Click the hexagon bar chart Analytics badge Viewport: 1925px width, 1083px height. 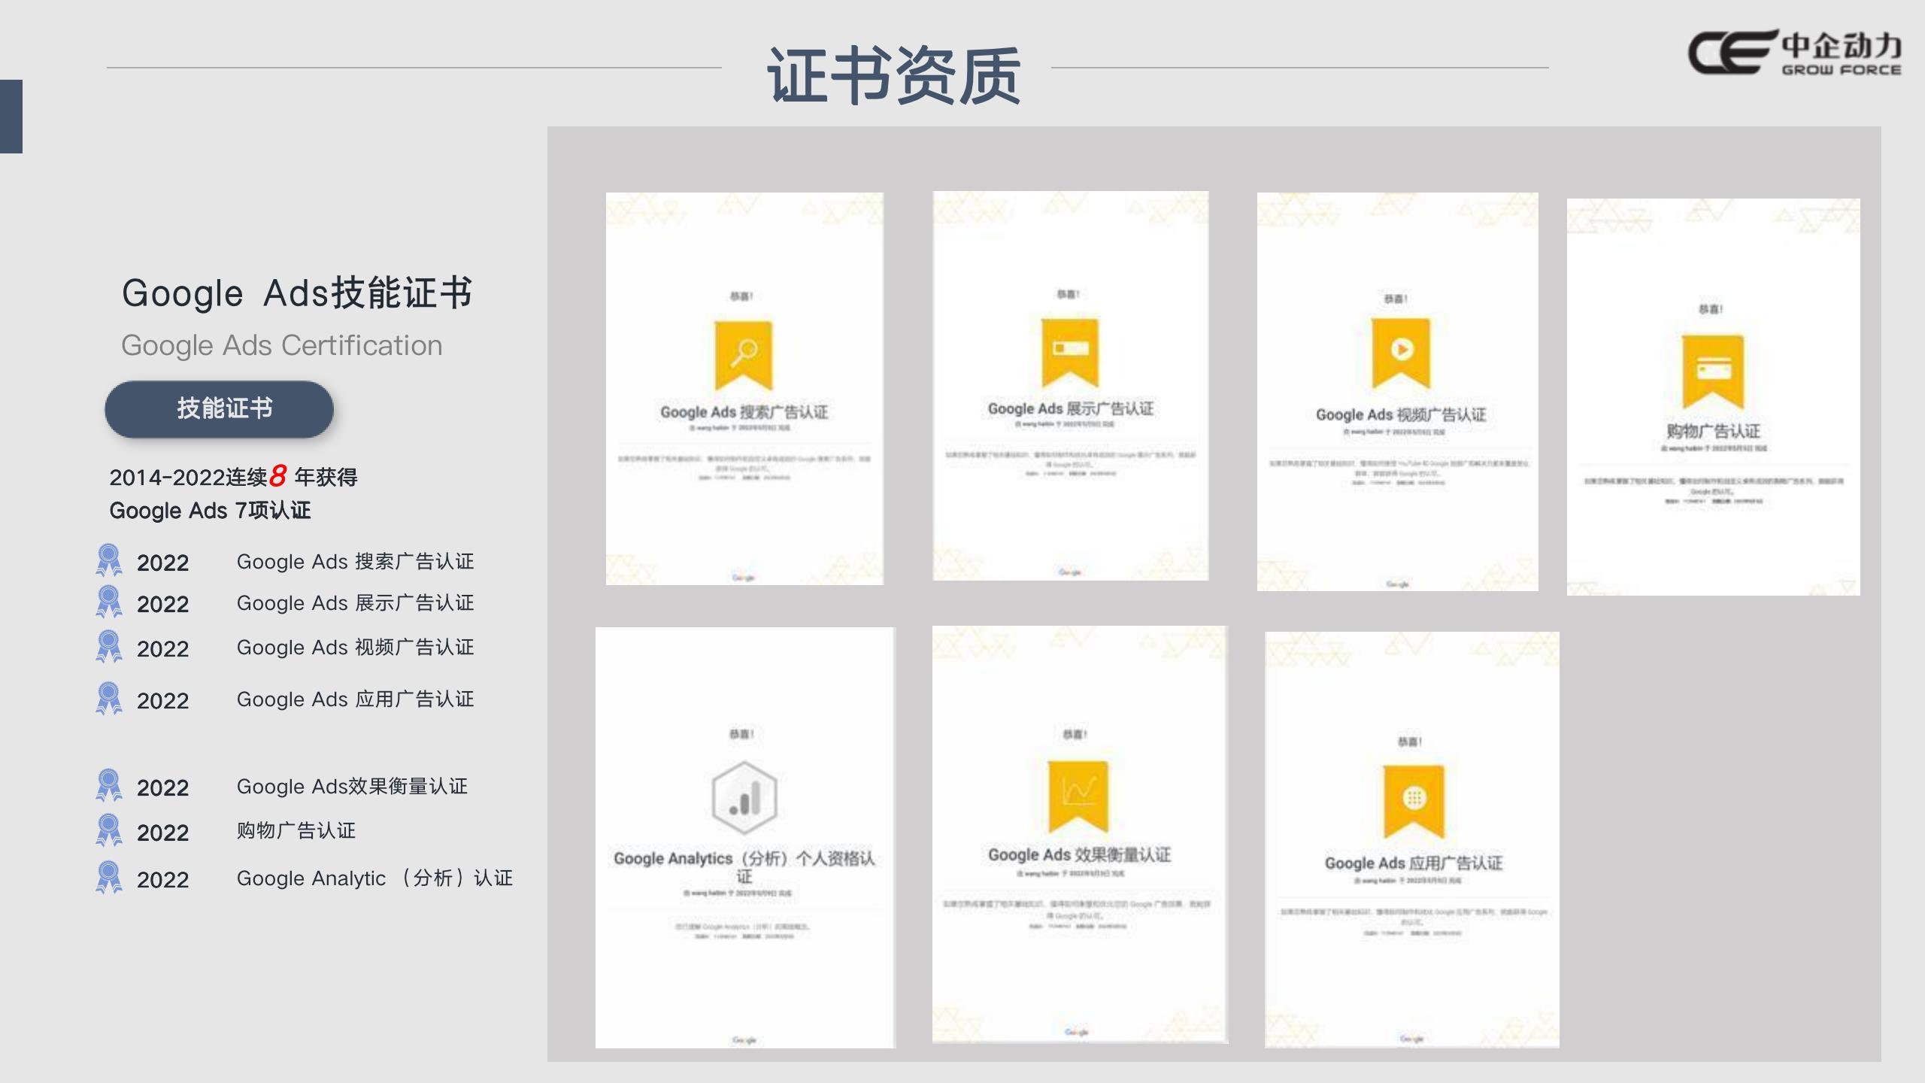pyautogui.click(x=744, y=797)
